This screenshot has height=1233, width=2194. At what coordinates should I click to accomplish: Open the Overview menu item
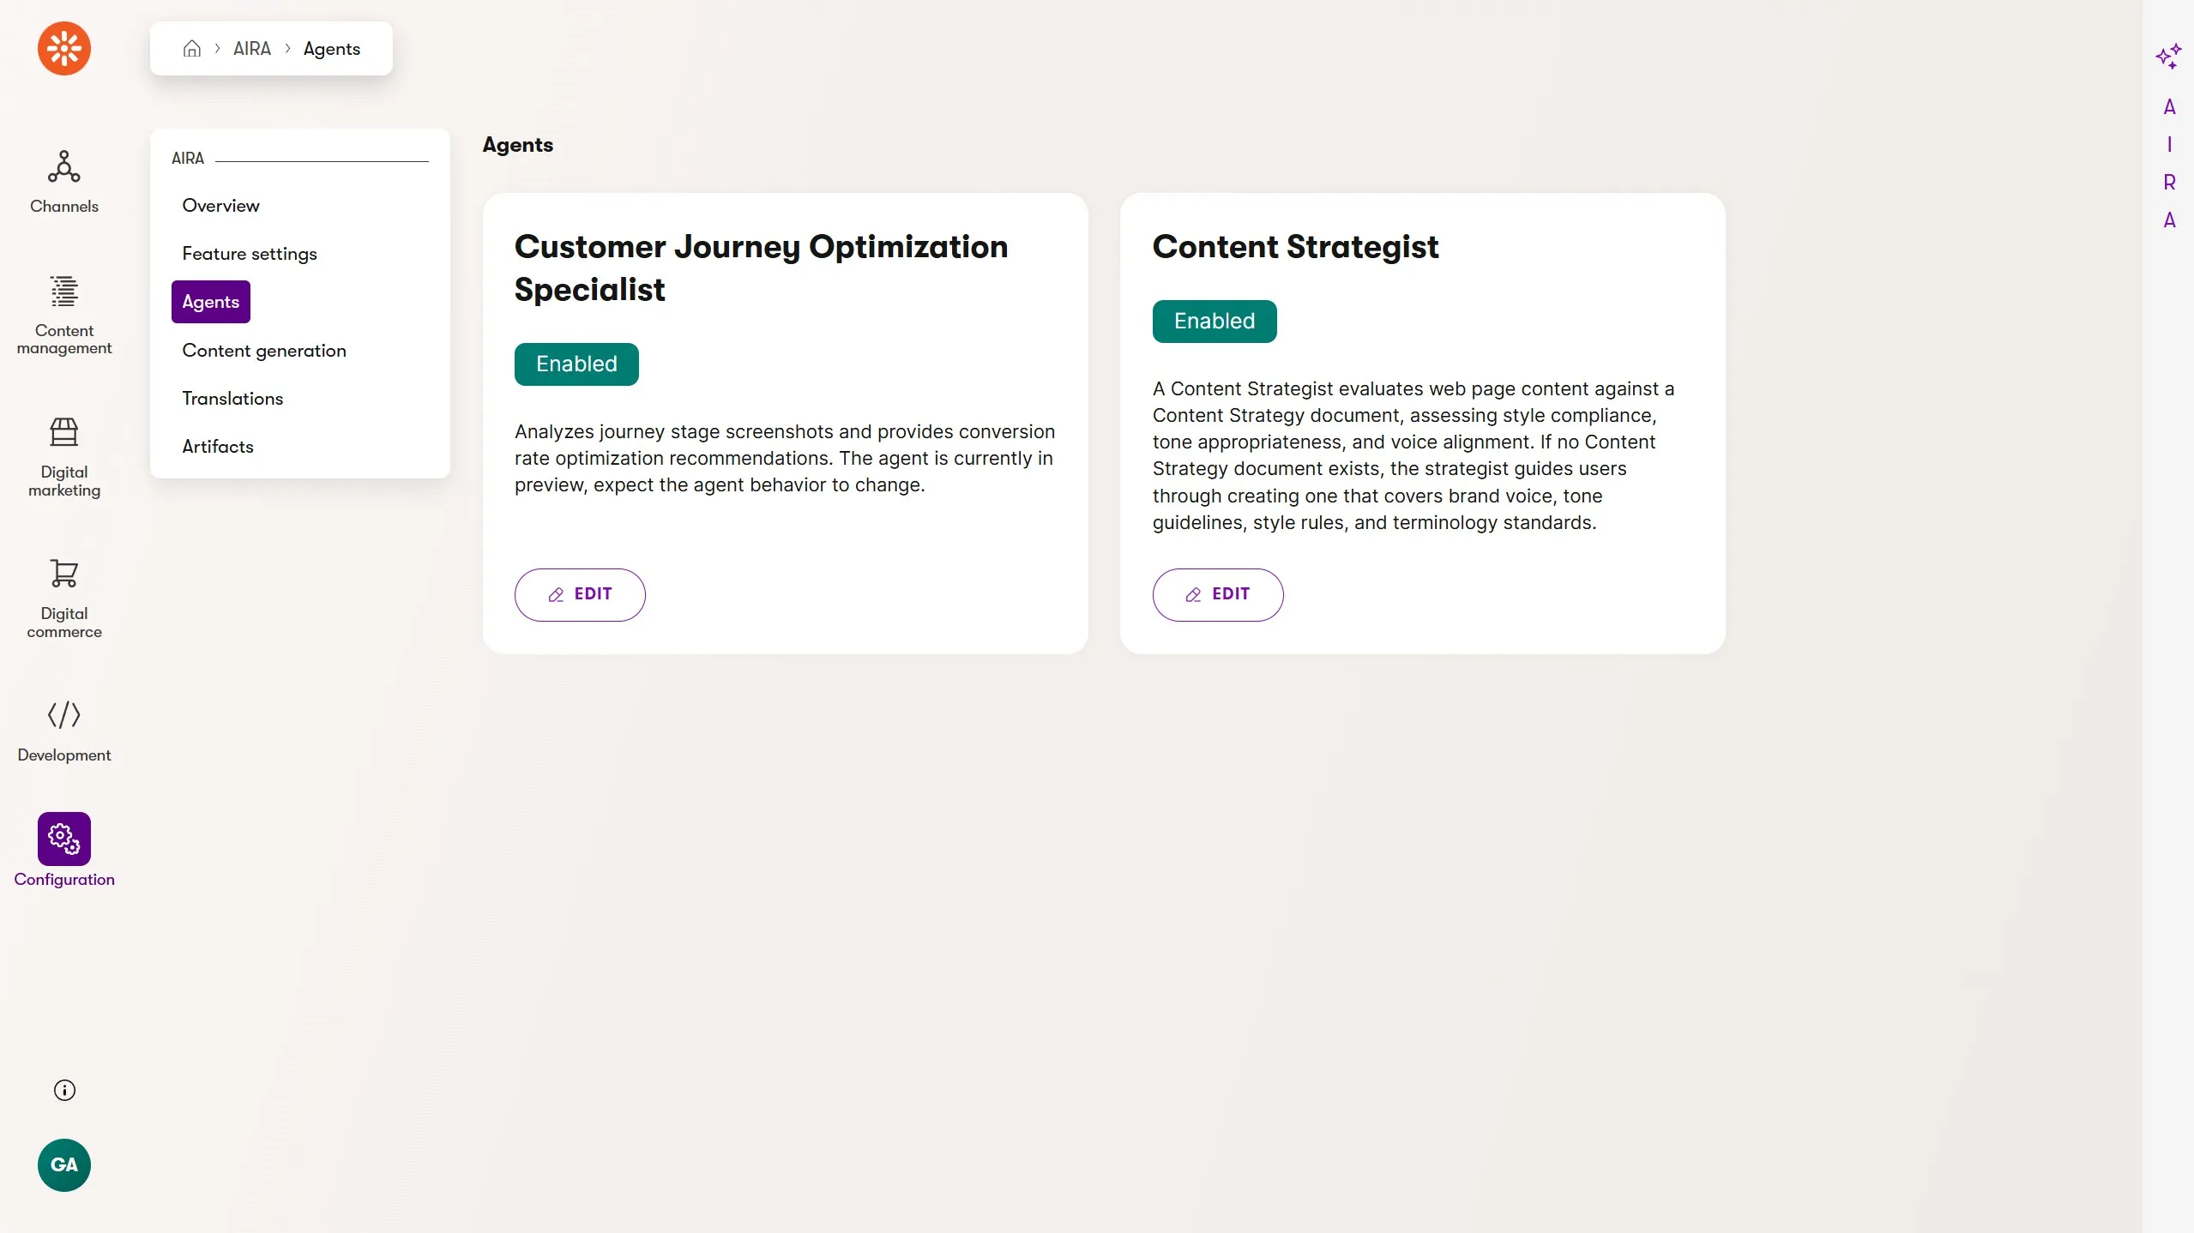click(x=220, y=206)
